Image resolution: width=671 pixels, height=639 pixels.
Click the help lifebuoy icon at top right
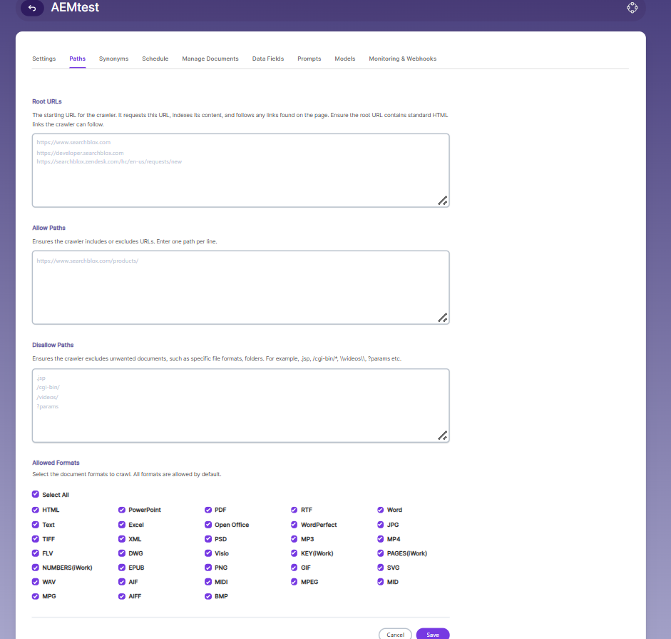click(x=632, y=8)
